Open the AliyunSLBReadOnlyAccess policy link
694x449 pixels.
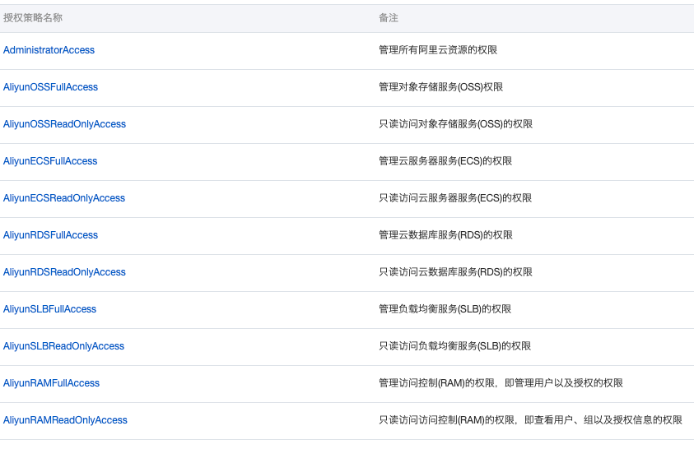pyautogui.click(x=63, y=346)
